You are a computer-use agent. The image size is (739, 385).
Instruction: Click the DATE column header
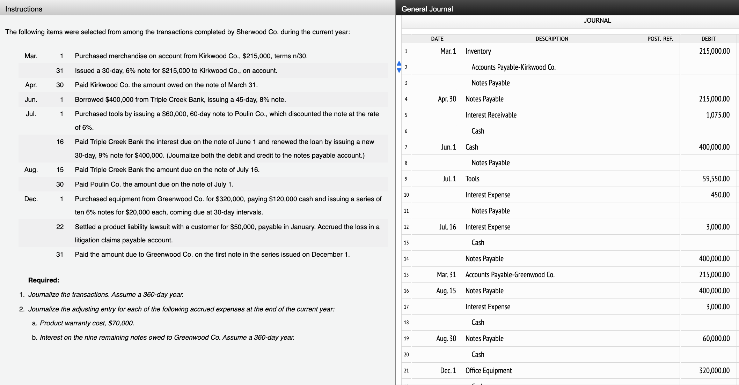[438, 39]
